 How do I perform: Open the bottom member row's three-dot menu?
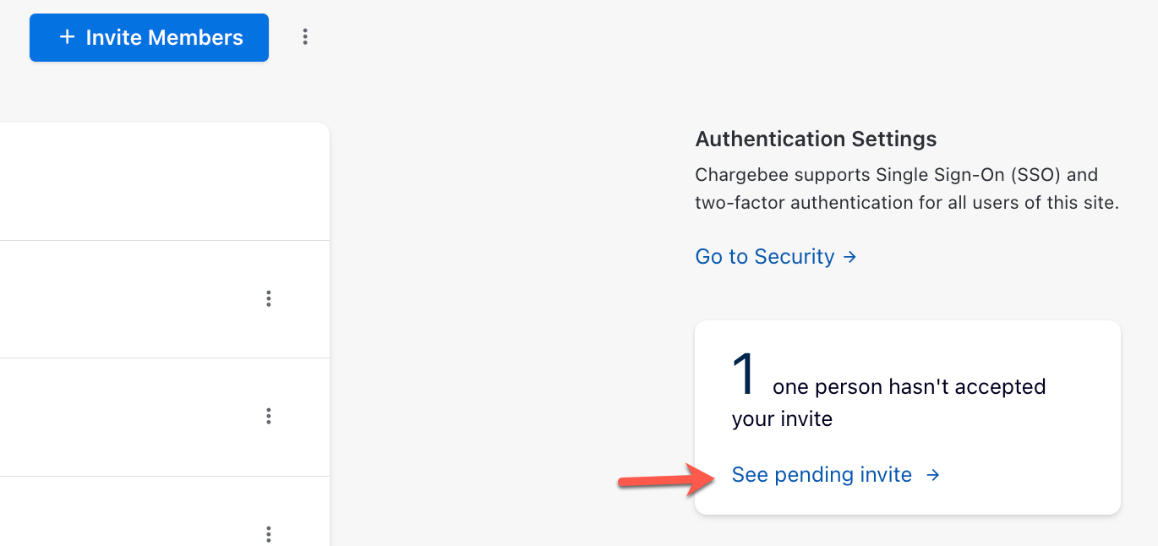point(268,534)
